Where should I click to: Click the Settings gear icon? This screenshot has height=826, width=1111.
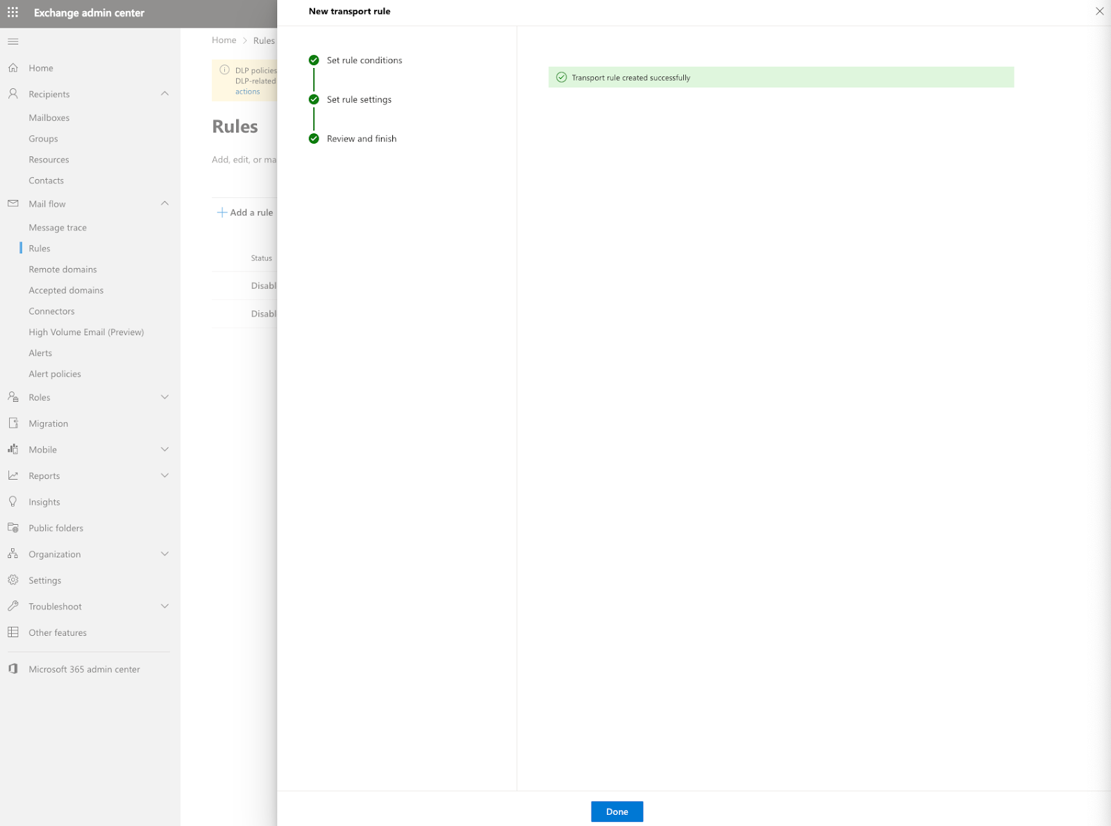point(12,580)
